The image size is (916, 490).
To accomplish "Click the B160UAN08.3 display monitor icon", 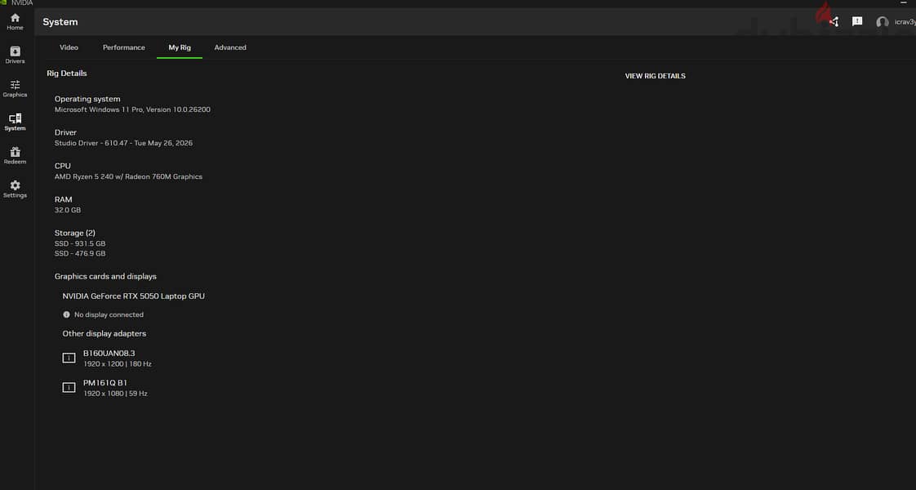I will tap(69, 358).
